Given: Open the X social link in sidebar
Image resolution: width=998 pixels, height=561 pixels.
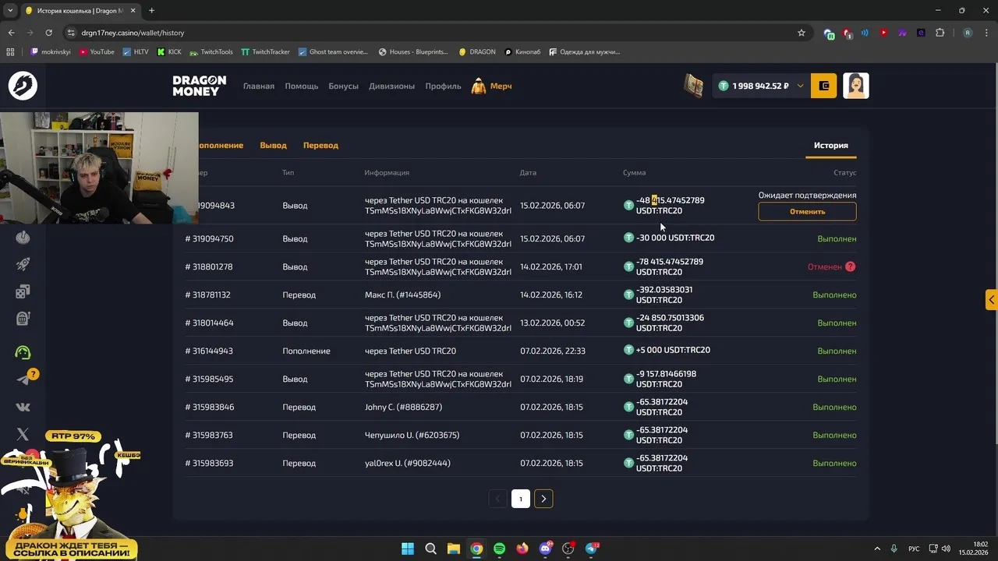Looking at the screenshot, I should coord(23,434).
